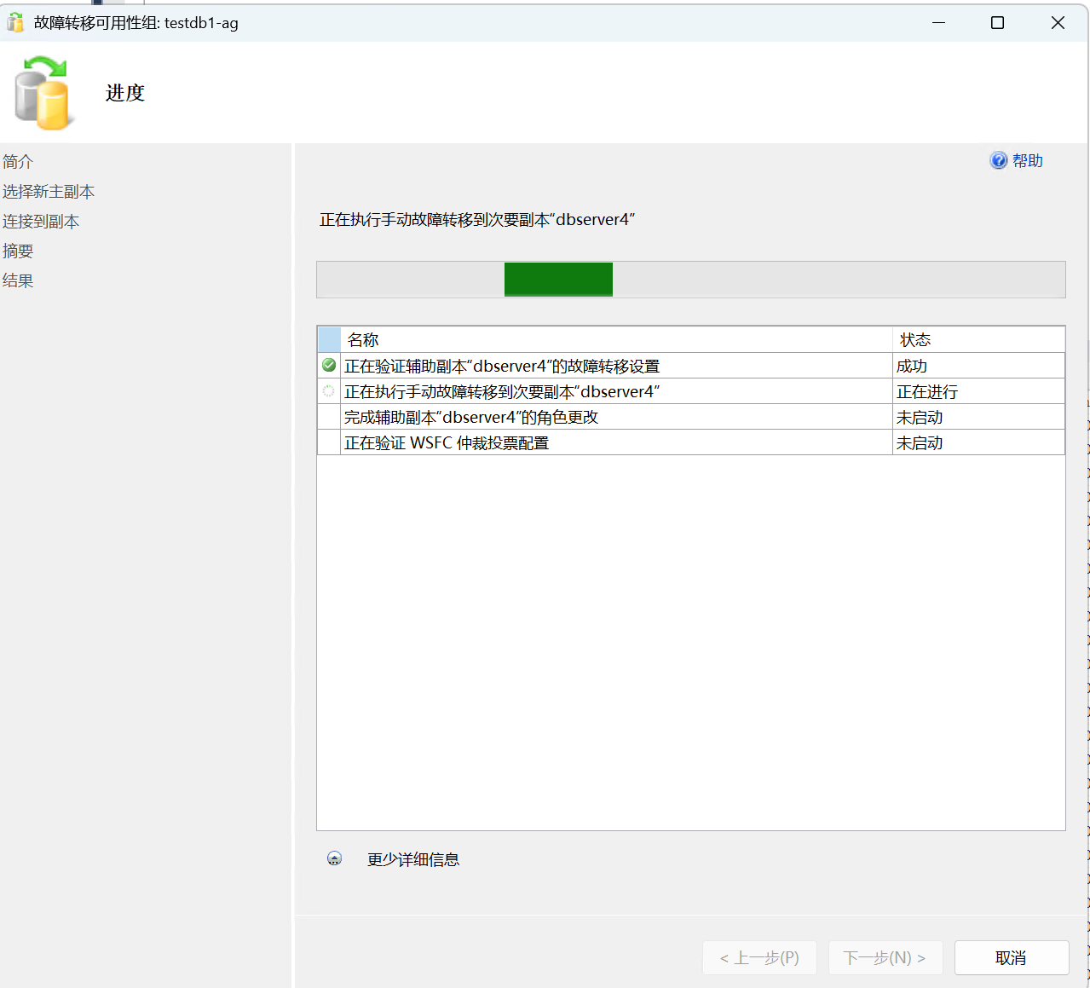The width and height of the screenshot is (1090, 988).
Task: Click the database failover wizard icon
Action: [x=42, y=93]
